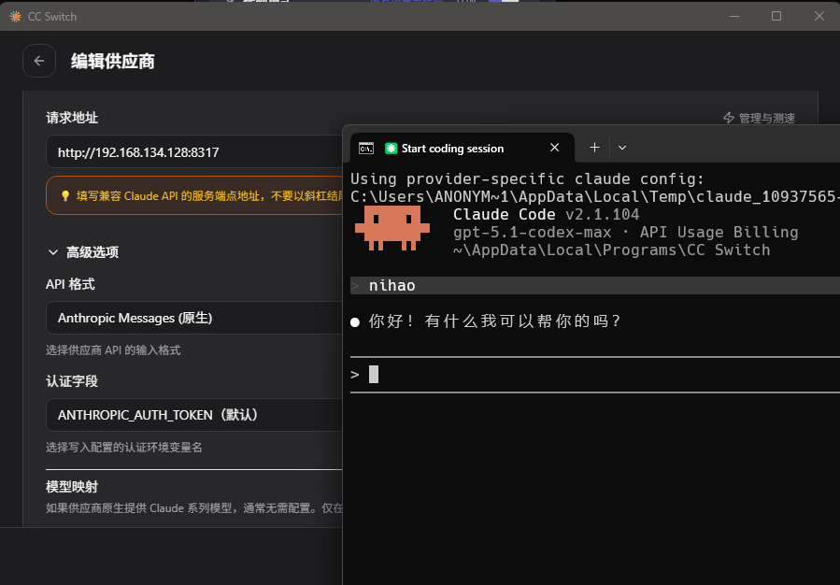Click Claude Code v2.1.104 version text
Image resolution: width=840 pixels, height=585 pixels.
pos(546,214)
